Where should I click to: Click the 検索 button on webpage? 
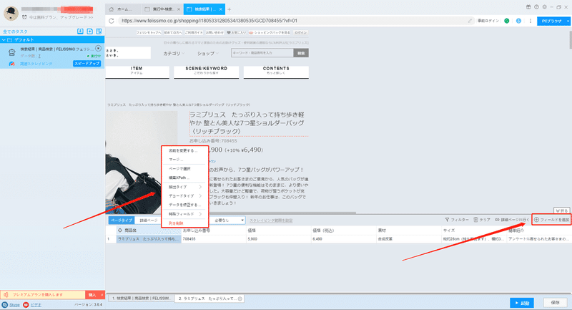pos(301,53)
